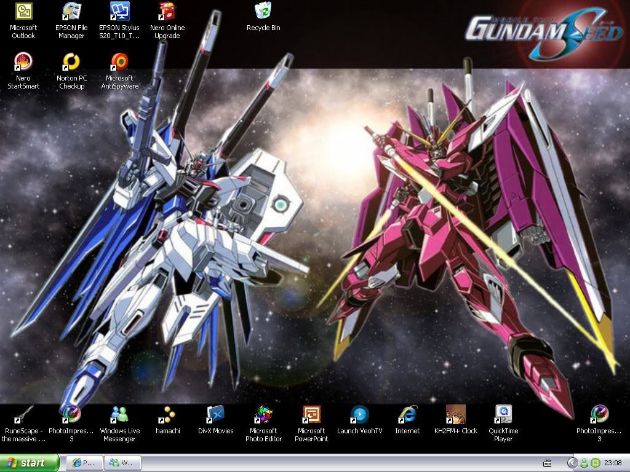Image resolution: width=630 pixels, height=472 pixels.
Task: Open the Windows Start menu
Action: pos(29,463)
